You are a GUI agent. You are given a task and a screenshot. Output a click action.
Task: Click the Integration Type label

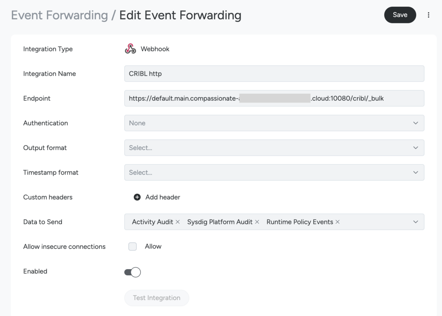48,49
